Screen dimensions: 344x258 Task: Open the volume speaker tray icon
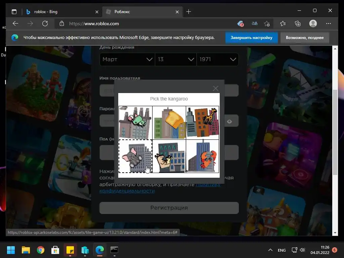(x=302, y=250)
